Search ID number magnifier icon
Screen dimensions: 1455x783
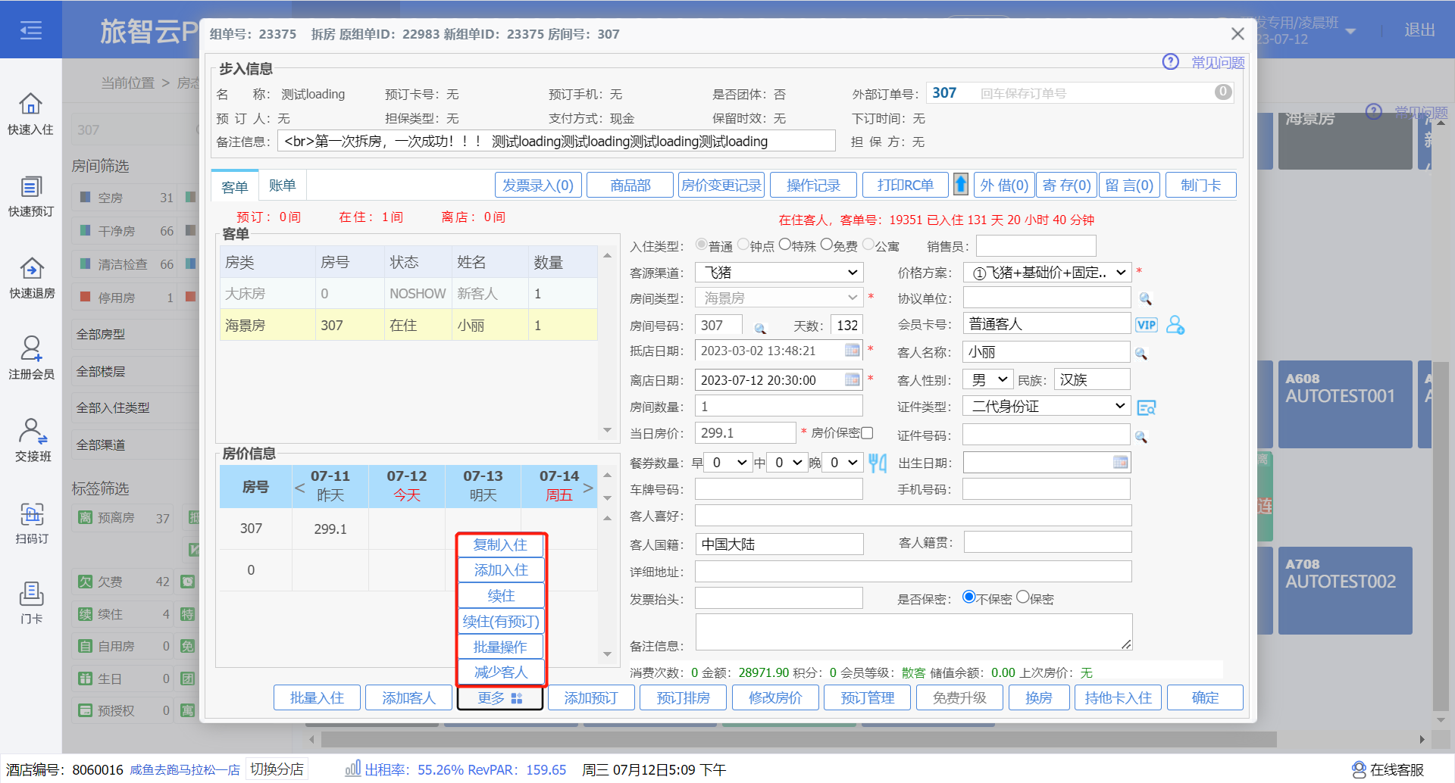tap(1141, 437)
